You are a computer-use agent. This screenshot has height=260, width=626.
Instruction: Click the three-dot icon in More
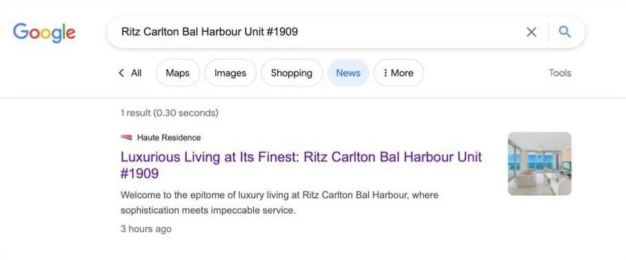385,73
